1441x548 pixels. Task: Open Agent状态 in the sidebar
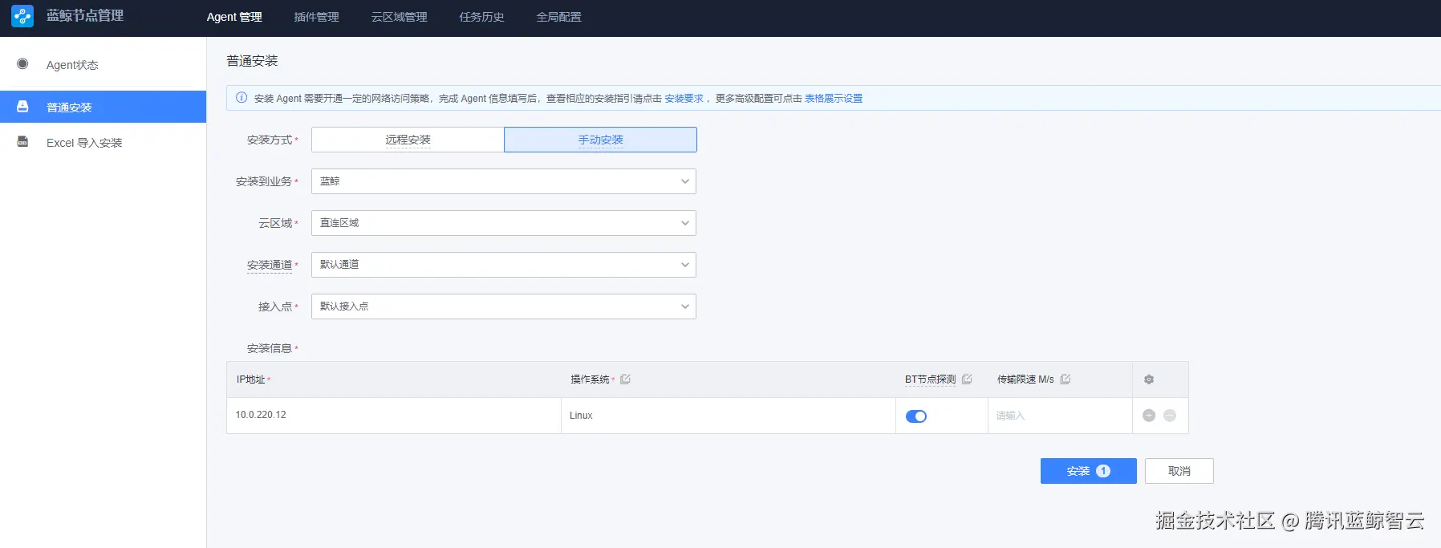point(103,65)
